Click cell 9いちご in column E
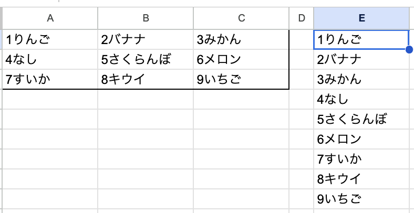Image resolution: width=414 pixels, height=213 pixels. pos(361,199)
